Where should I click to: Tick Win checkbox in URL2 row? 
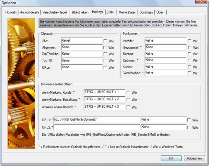coord(189,127)
